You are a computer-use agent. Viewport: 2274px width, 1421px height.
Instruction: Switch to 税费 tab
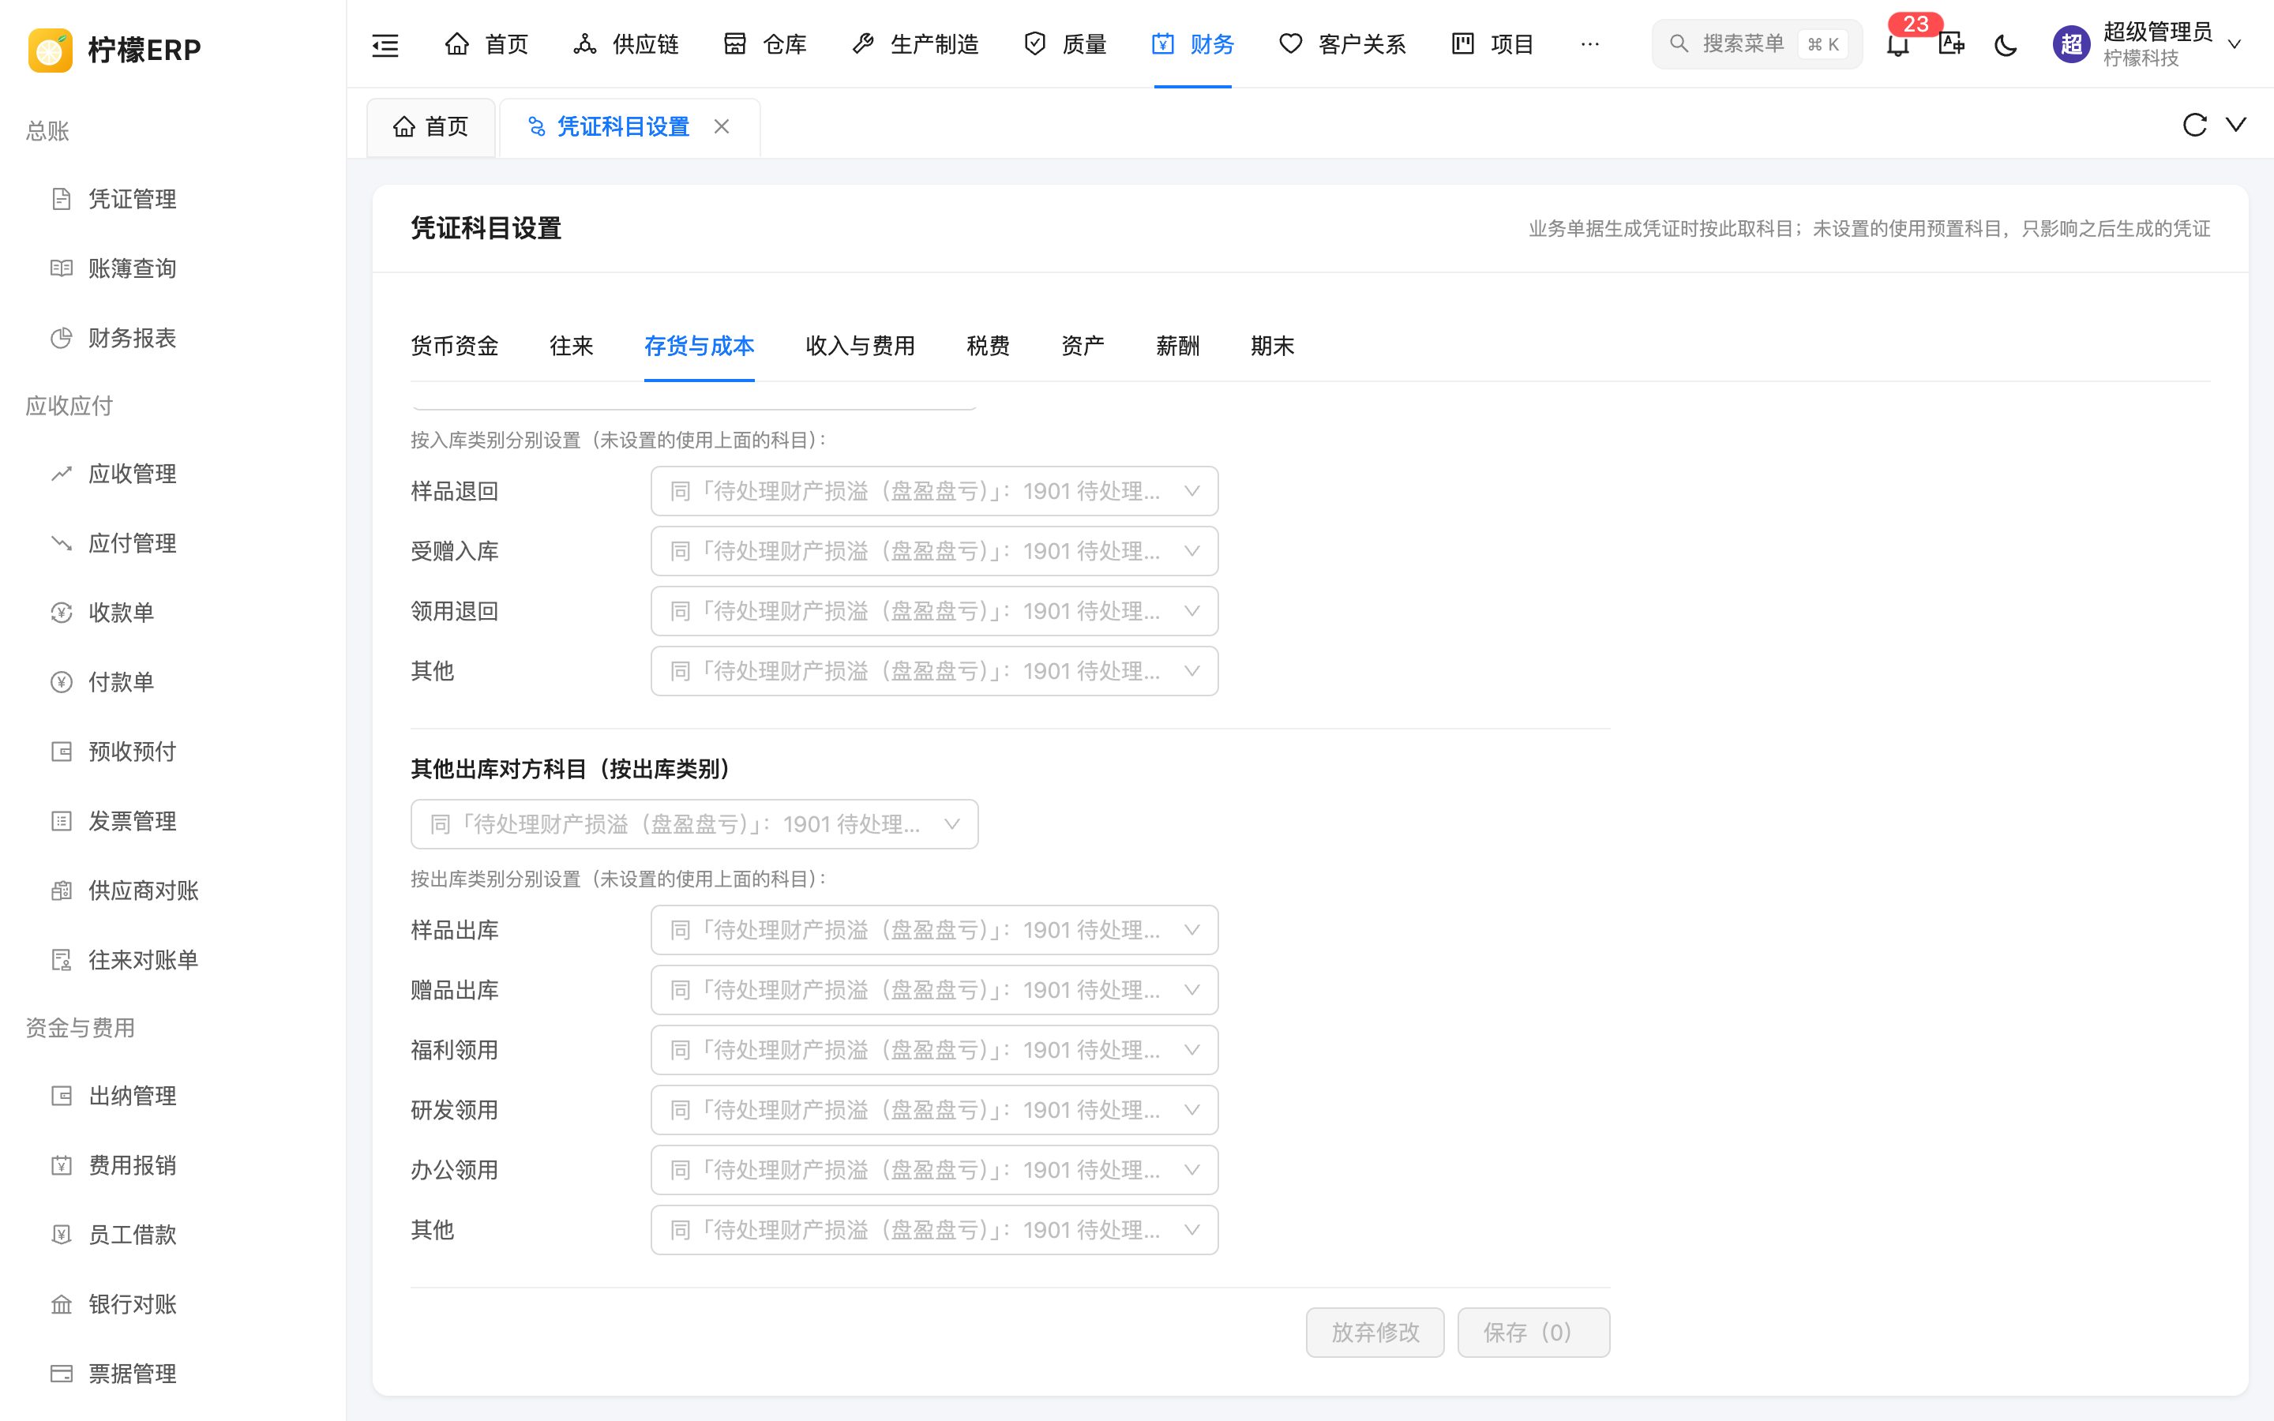tap(988, 346)
